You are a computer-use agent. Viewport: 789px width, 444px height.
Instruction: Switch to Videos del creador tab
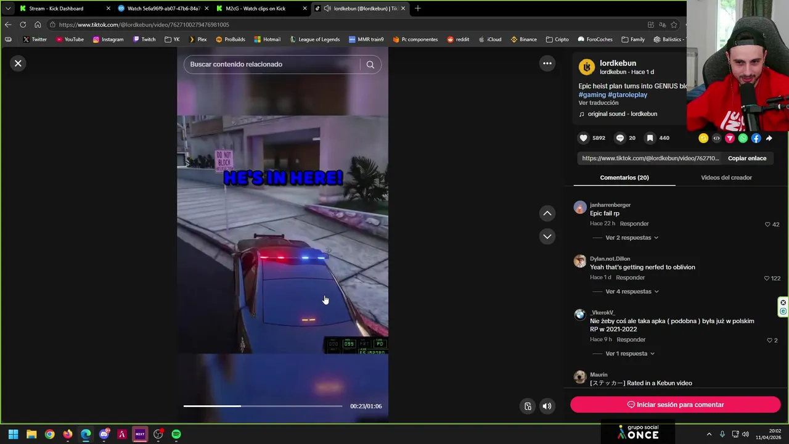point(726,178)
